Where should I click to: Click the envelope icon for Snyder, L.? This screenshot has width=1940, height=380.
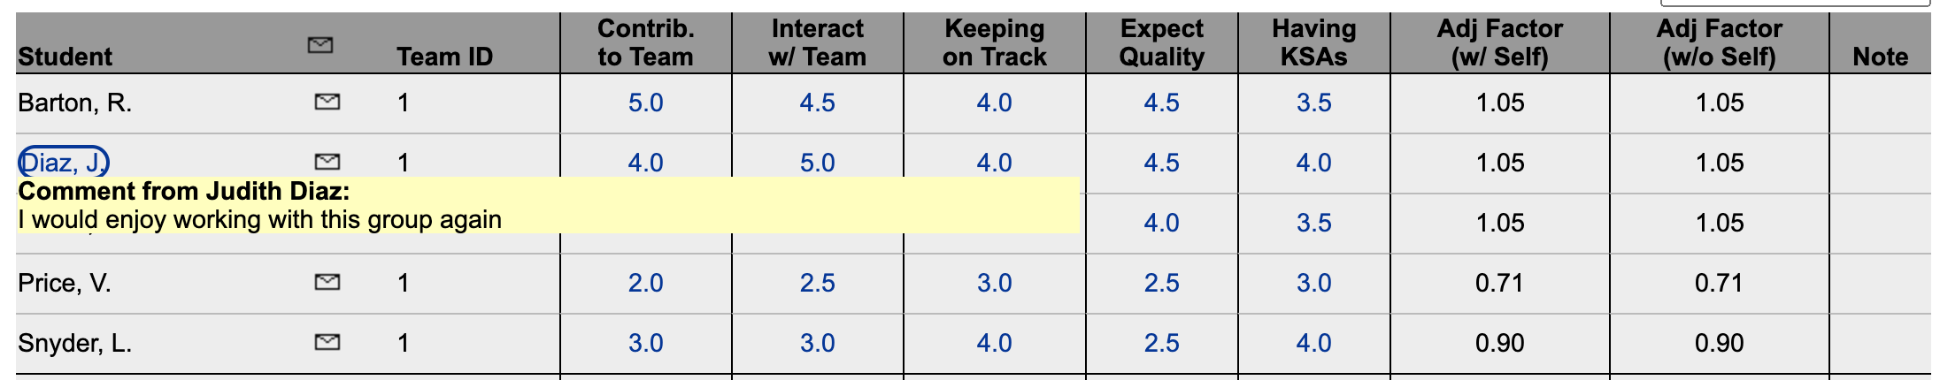[327, 342]
